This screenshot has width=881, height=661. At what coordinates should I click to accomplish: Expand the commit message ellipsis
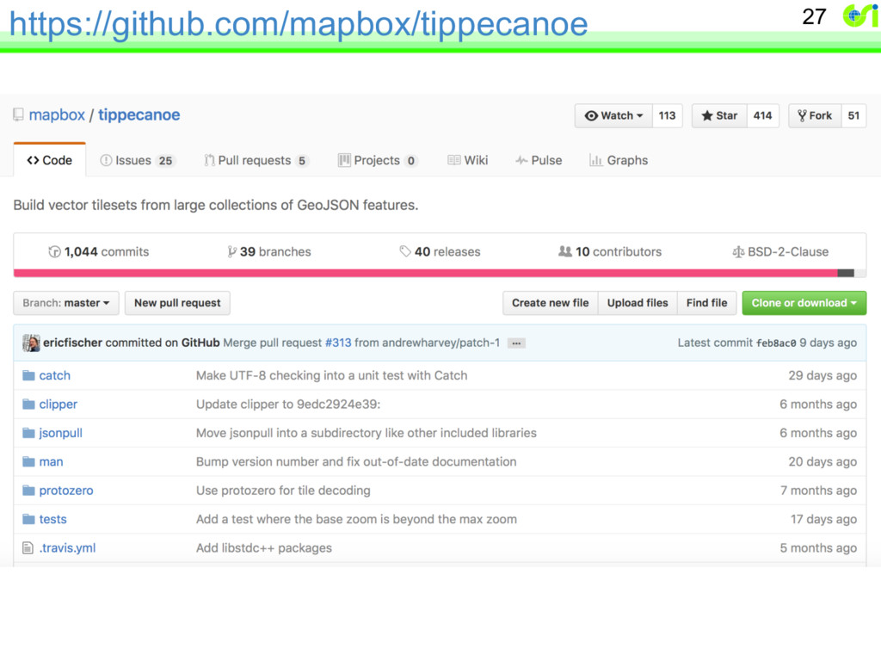[x=516, y=343]
